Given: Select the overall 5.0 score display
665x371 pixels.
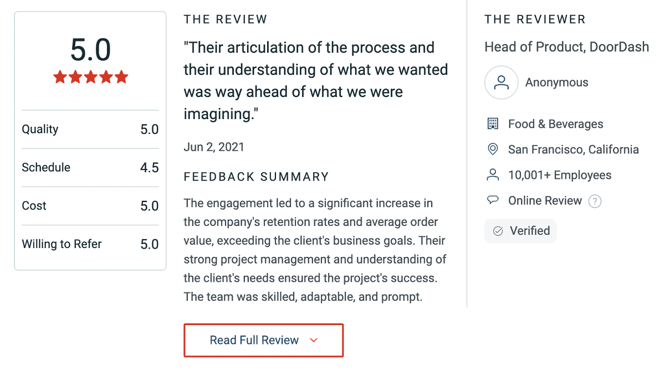Looking at the screenshot, I should coord(90,49).
